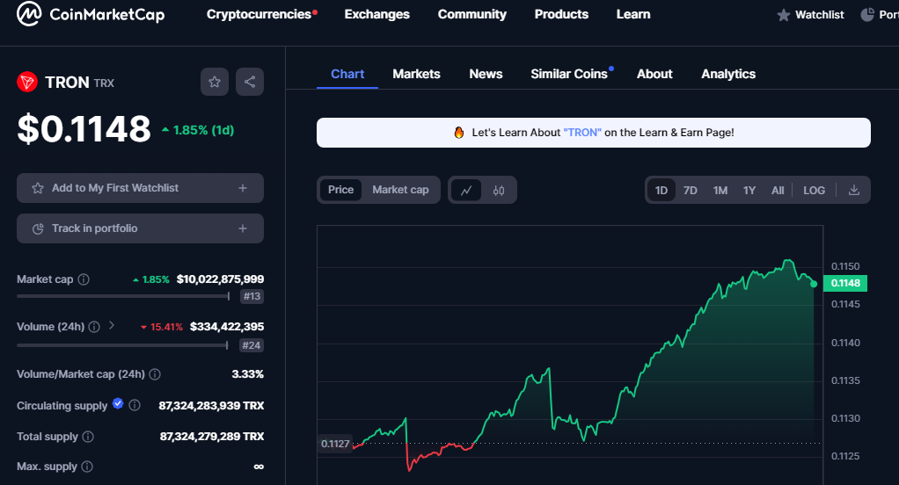Switch to candlestick chart view
The width and height of the screenshot is (899, 485).
pyautogui.click(x=498, y=190)
